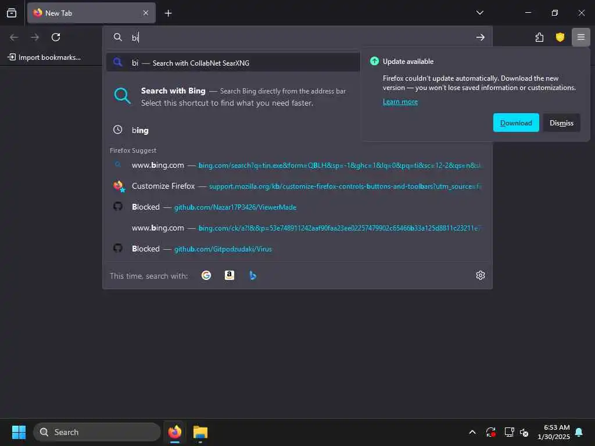This screenshot has height=446, width=595.
Task: Click the green Update available icon
Action: (374, 61)
